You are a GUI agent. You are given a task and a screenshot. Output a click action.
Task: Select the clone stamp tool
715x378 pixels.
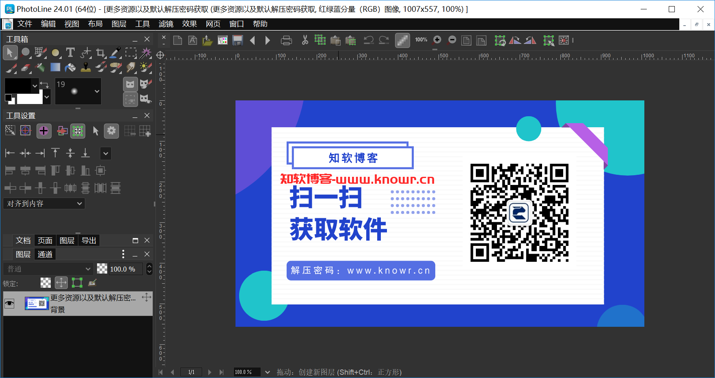click(86, 67)
